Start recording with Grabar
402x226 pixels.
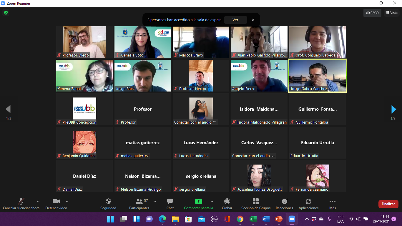coord(227,202)
